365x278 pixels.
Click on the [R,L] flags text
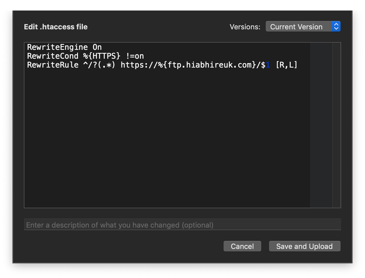(287, 65)
